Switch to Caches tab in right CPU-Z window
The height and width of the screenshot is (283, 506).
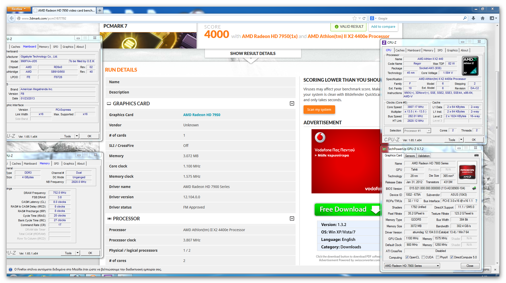(400, 50)
